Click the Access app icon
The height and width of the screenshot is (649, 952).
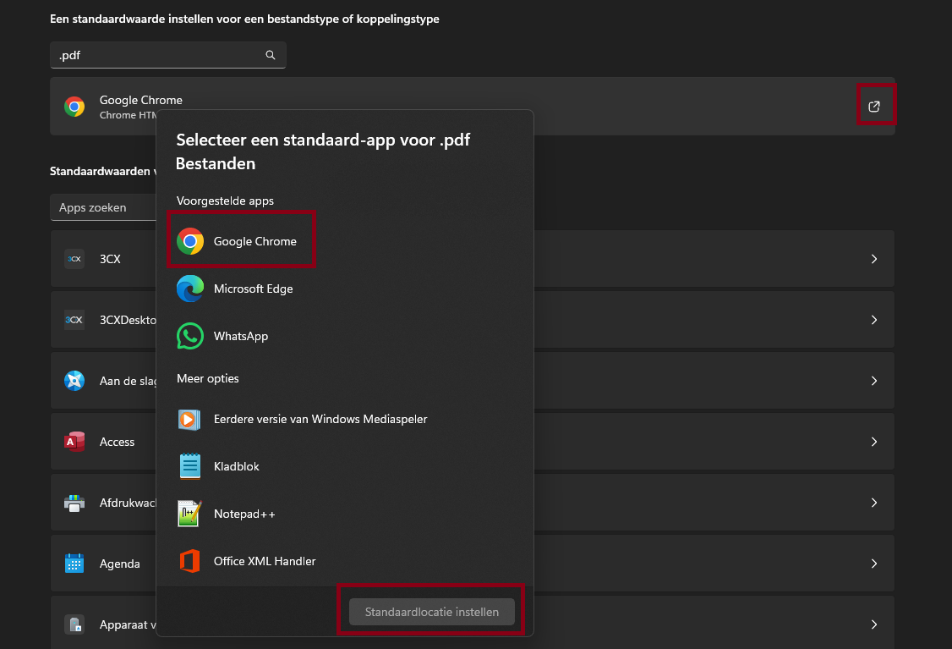tap(74, 442)
